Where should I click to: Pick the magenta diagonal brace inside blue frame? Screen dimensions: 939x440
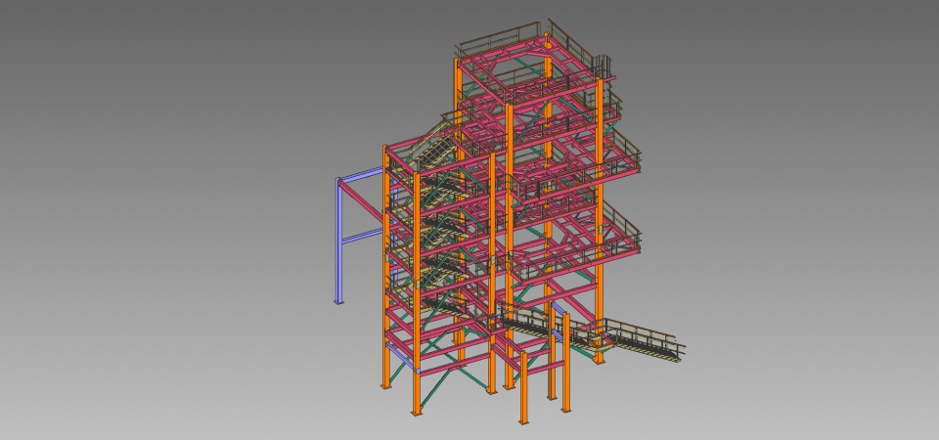[364, 201]
